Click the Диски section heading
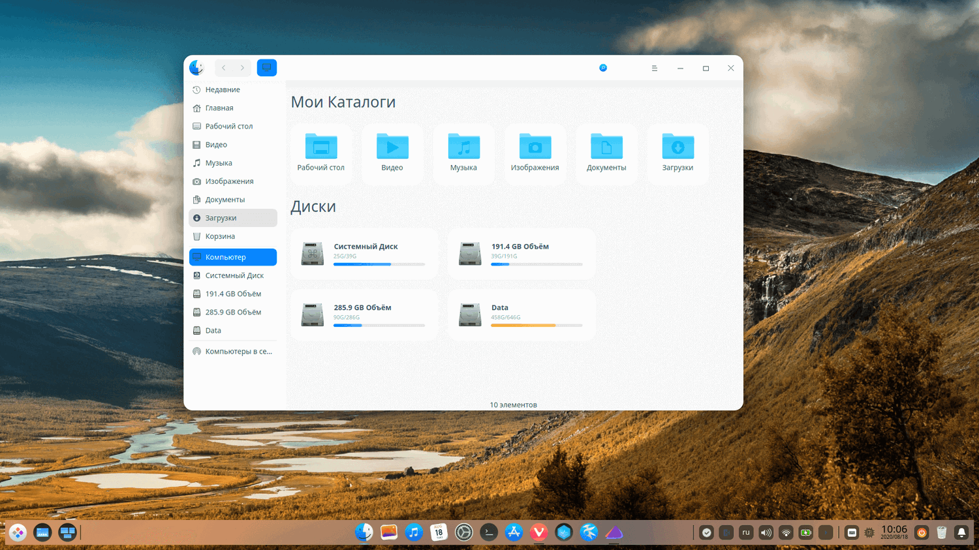Viewport: 979px width, 550px height. (313, 207)
